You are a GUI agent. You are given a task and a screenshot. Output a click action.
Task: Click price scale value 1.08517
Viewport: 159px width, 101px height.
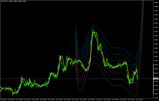click(x=156, y=60)
